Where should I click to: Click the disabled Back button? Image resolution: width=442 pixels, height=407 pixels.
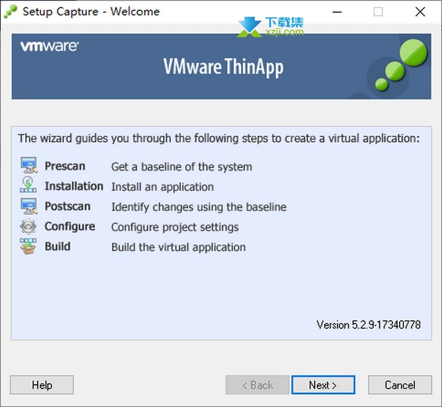tap(257, 385)
